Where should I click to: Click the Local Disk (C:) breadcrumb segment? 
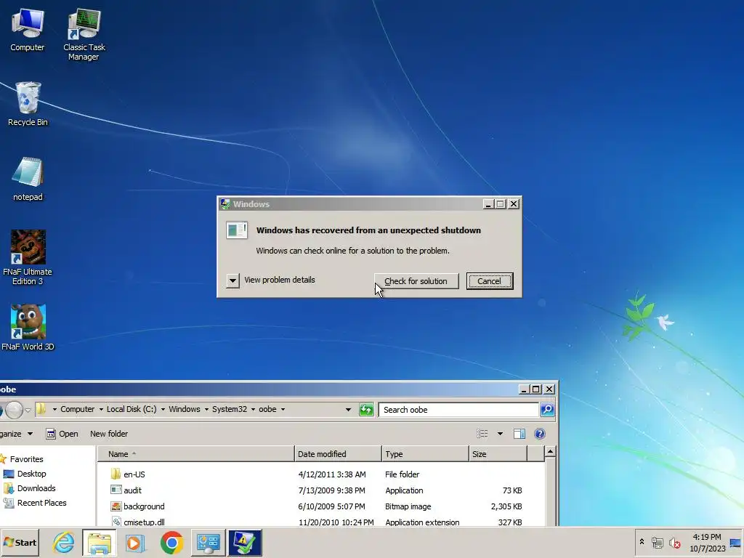tap(132, 410)
